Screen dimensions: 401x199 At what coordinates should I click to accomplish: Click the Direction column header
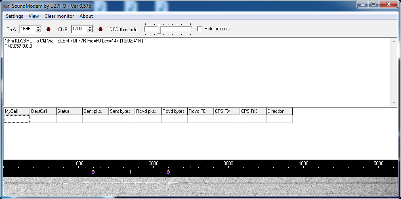[279, 111]
